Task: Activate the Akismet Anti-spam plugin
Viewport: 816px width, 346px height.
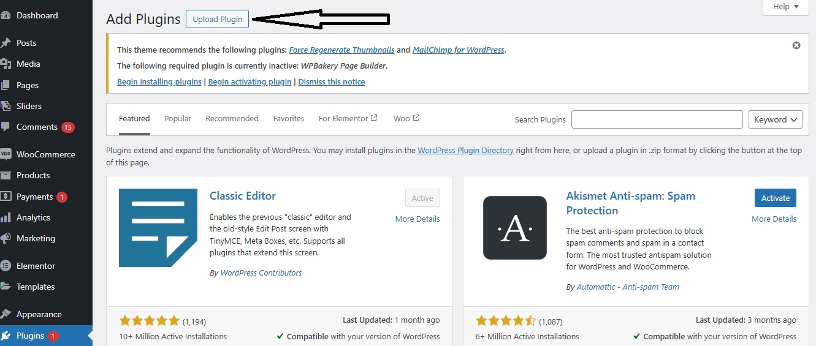Action: pos(776,198)
